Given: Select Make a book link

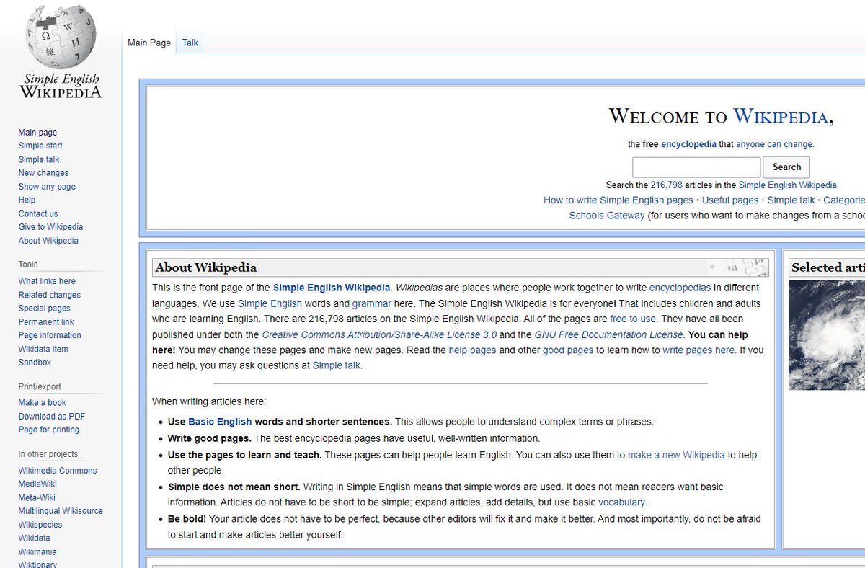Looking at the screenshot, I should click(x=43, y=403).
